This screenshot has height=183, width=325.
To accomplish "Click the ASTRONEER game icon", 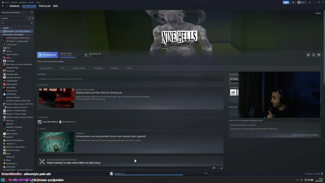I will pos(4,94).
